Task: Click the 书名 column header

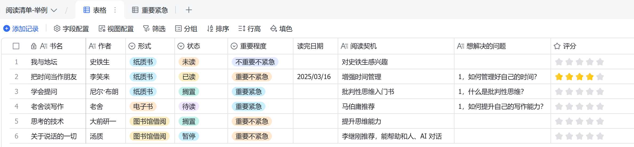Action: tap(56, 46)
